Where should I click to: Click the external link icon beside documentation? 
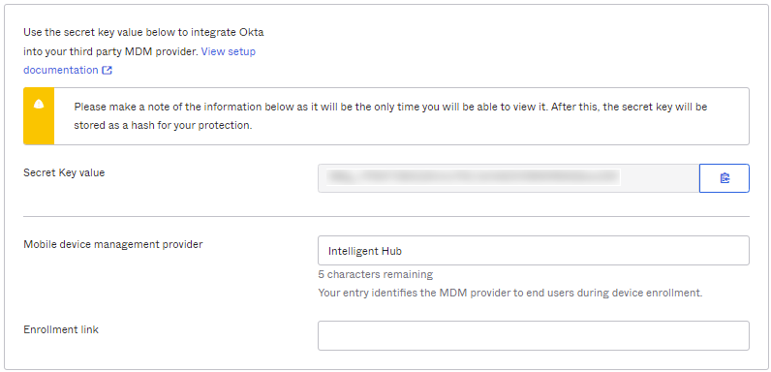[x=108, y=71]
